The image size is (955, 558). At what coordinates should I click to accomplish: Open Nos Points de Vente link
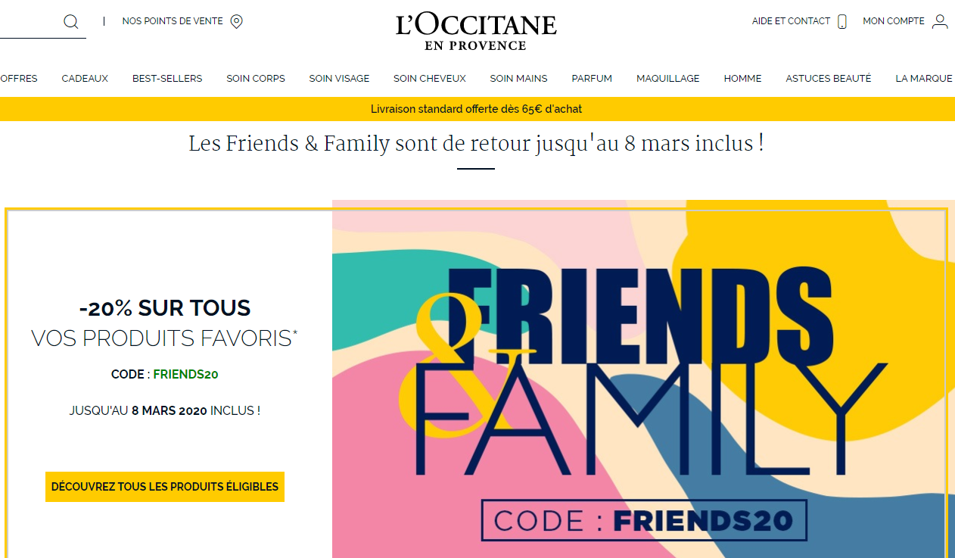pos(173,21)
